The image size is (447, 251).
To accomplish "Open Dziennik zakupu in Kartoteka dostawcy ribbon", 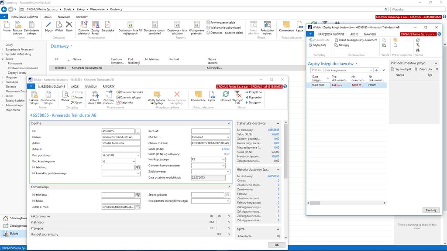I will [129, 97].
